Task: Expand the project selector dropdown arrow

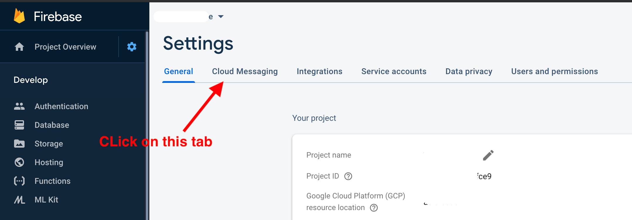Action: 221,17
